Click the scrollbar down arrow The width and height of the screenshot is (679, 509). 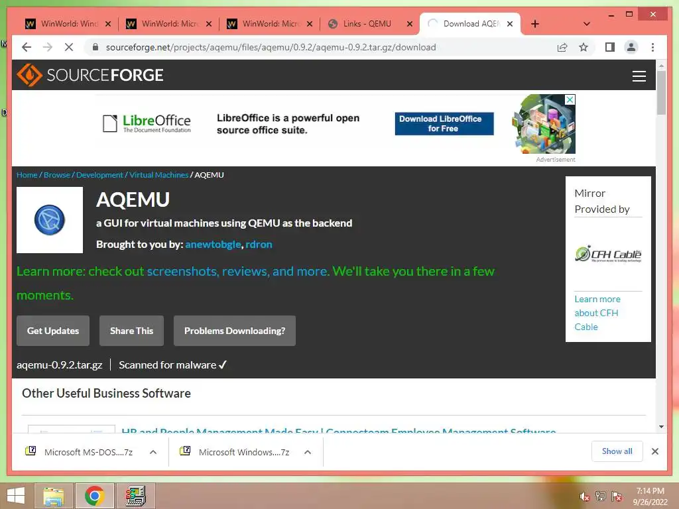coord(661,427)
